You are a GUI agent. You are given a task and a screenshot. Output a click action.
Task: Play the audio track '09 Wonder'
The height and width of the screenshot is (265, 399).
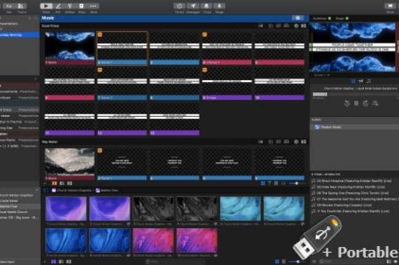(x=342, y=205)
